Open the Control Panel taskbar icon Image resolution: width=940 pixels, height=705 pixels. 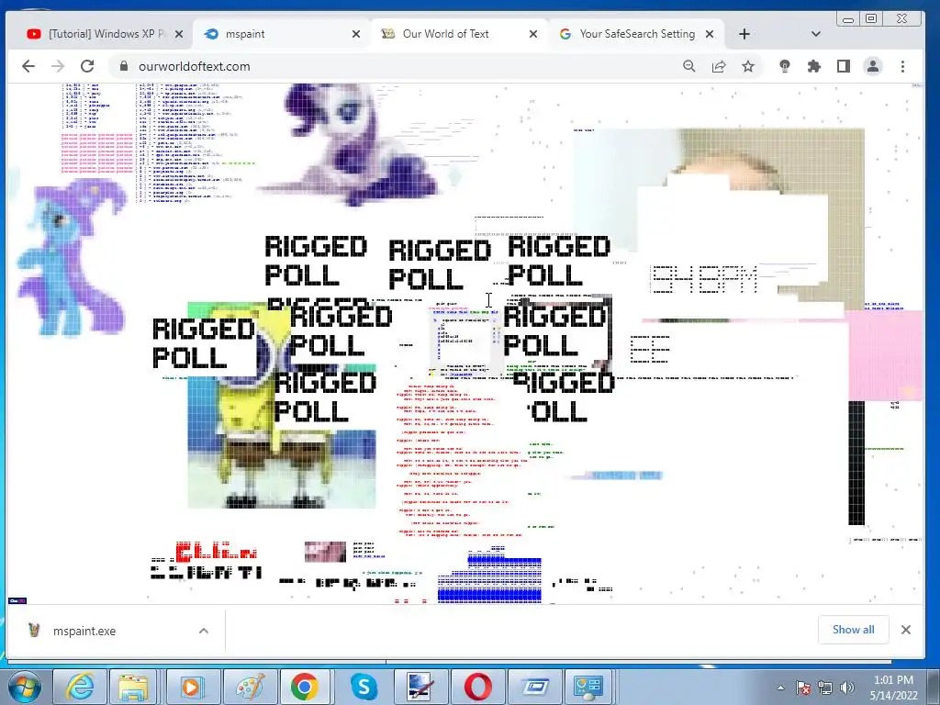pos(588,687)
